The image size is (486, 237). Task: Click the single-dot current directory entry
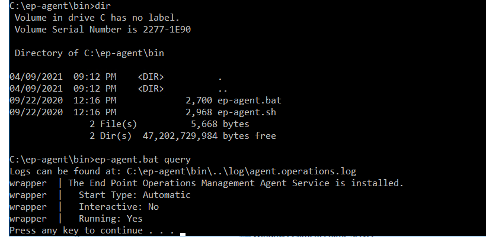coord(220,77)
